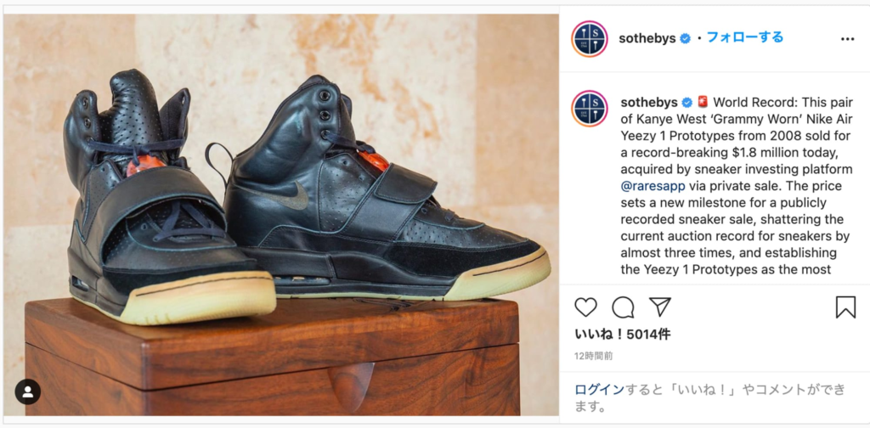Click the verified badge in header

pyautogui.click(x=686, y=39)
